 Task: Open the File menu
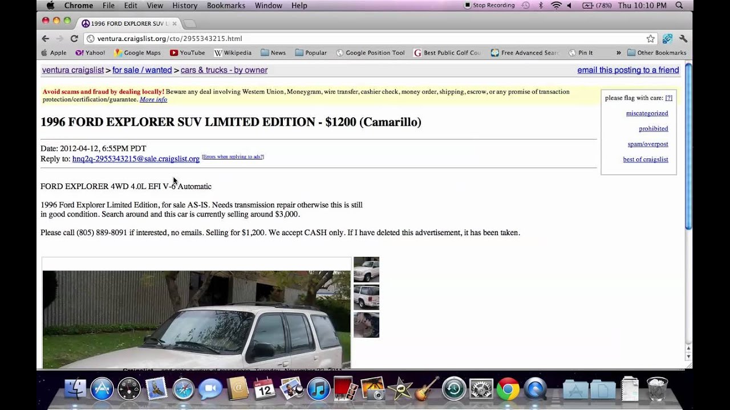click(108, 6)
